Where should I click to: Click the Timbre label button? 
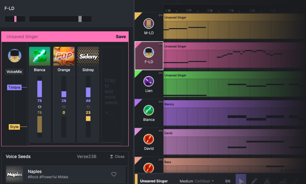(14, 87)
